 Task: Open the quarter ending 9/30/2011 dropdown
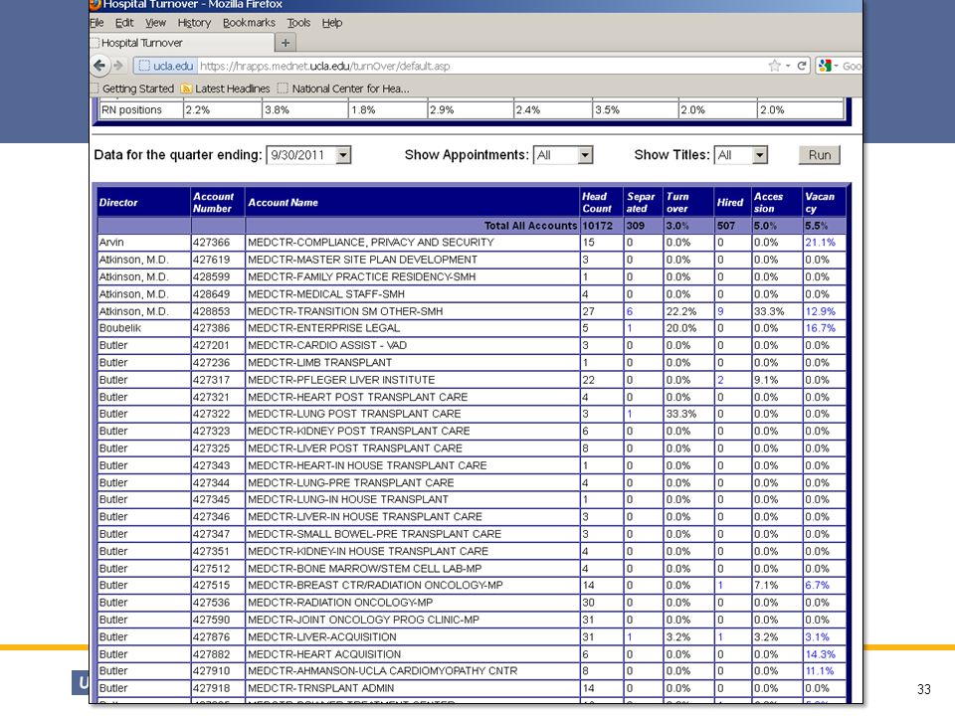308,155
